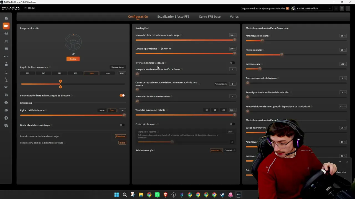Uncheck Carga automática de ajustes preestablecidos
Image resolution: width=355 pixels, height=199 pixels.
click(x=287, y=8)
